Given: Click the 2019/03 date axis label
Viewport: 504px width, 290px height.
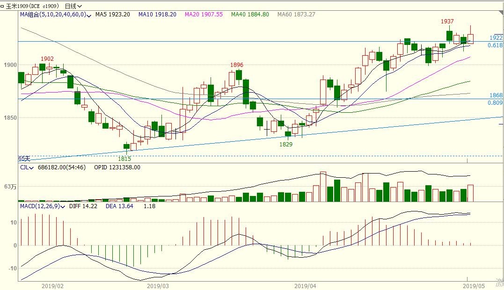Looking at the screenshot, I should coord(158,285).
